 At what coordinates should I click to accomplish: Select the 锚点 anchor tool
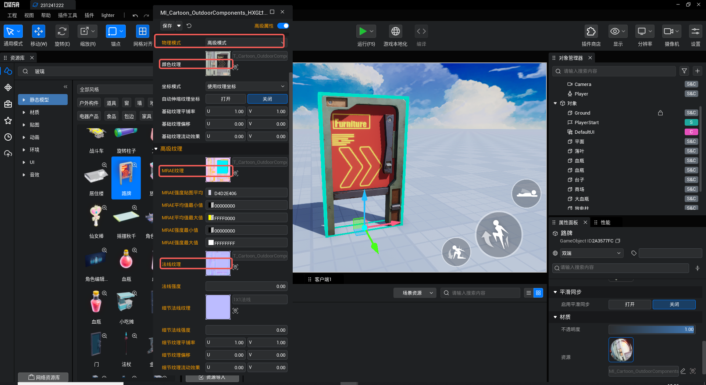[115, 32]
